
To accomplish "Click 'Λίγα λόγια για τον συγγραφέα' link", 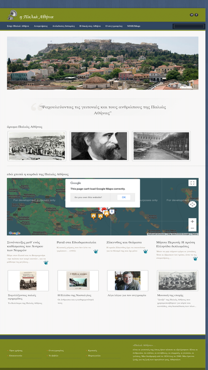I will tap(126, 295).
